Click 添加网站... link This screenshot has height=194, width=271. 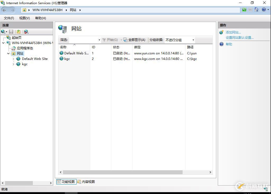click(x=233, y=32)
